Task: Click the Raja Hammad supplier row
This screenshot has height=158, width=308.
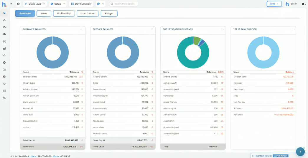Action: [123, 108]
